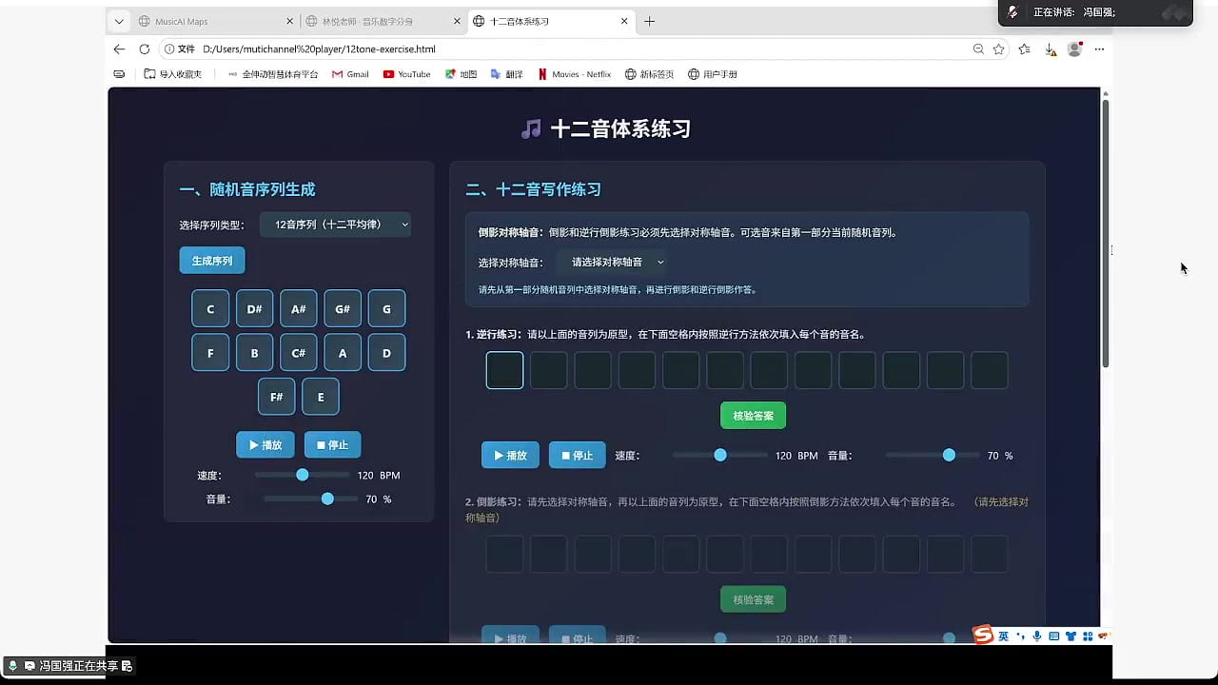Play the random sequence in section 一
Image resolution: width=1218 pixels, height=685 pixels.
pos(265,444)
